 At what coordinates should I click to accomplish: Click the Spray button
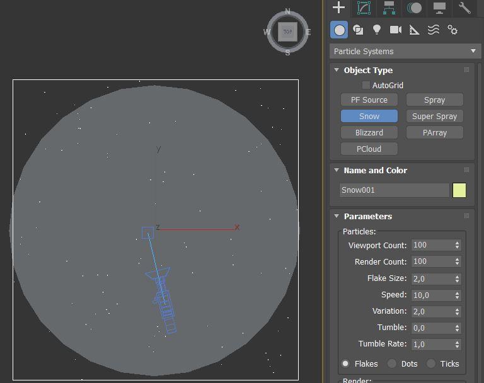point(435,100)
